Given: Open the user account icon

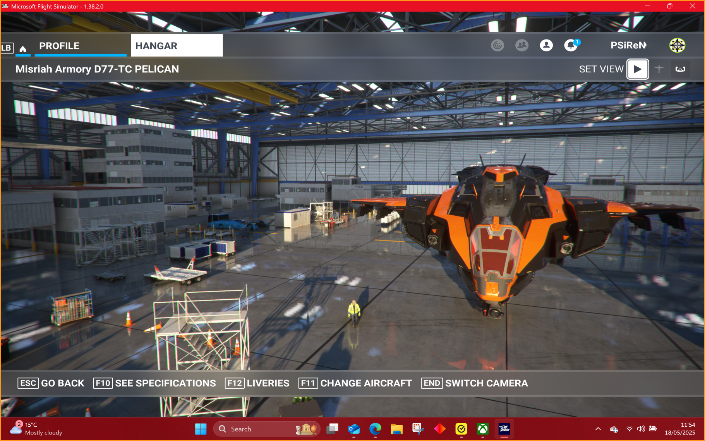Looking at the screenshot, I should (x=546, y=45).
